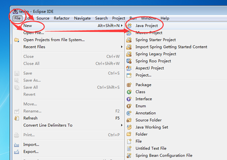Click the Export... icon

17,152
